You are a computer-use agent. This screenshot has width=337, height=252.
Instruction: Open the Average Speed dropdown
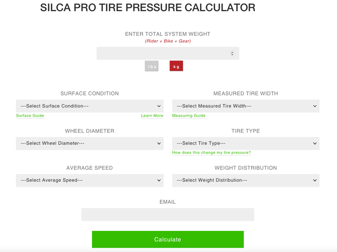click(x=90, y=180)
